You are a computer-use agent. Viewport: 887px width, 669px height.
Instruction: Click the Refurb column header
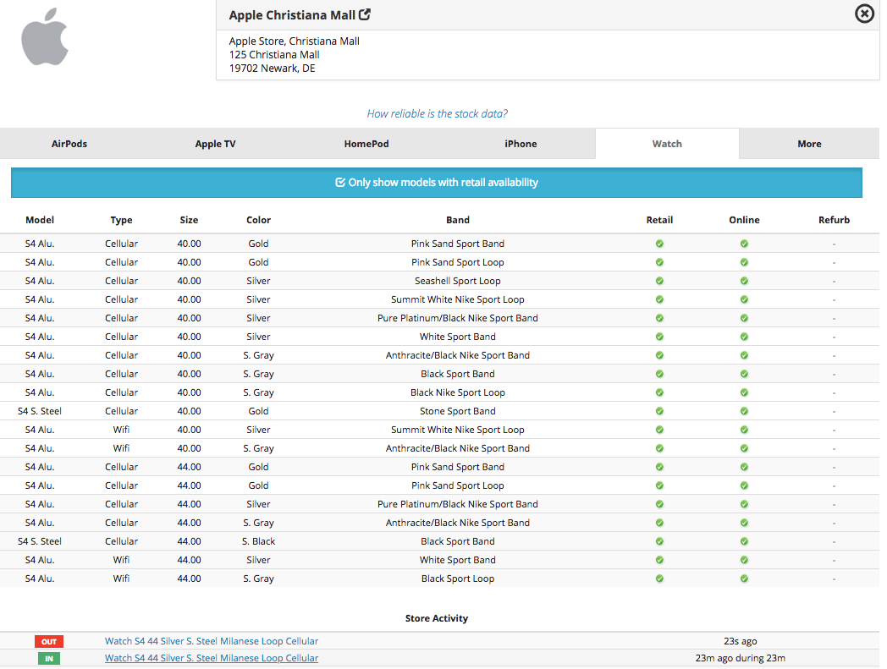click(834, 220)
